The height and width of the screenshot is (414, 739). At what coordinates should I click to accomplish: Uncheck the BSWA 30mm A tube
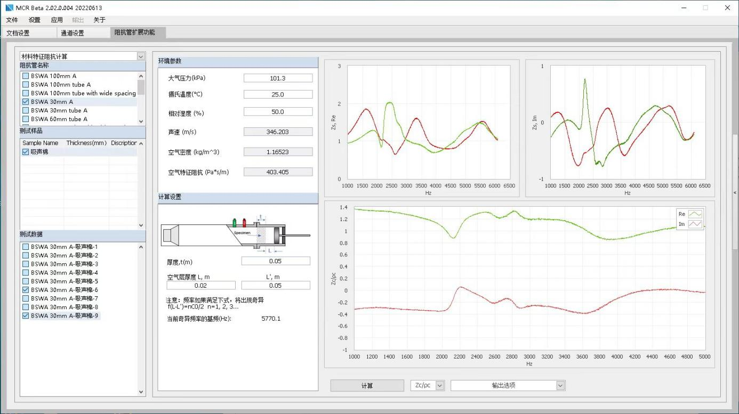26,102
